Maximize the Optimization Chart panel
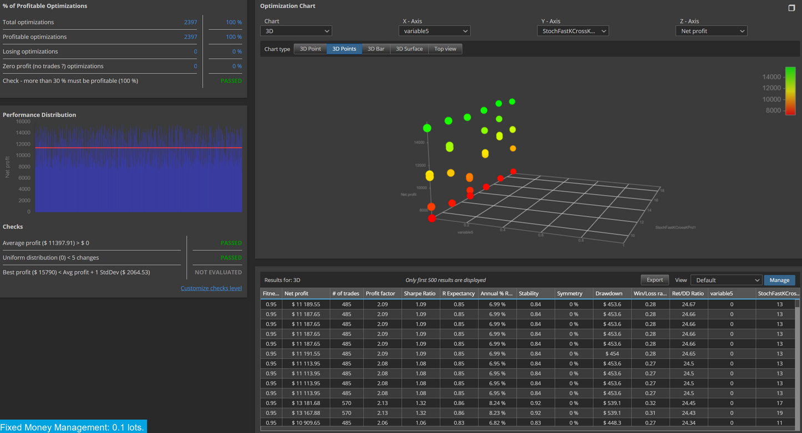Viewport: 802px width, 433px height. pos(791,7)
